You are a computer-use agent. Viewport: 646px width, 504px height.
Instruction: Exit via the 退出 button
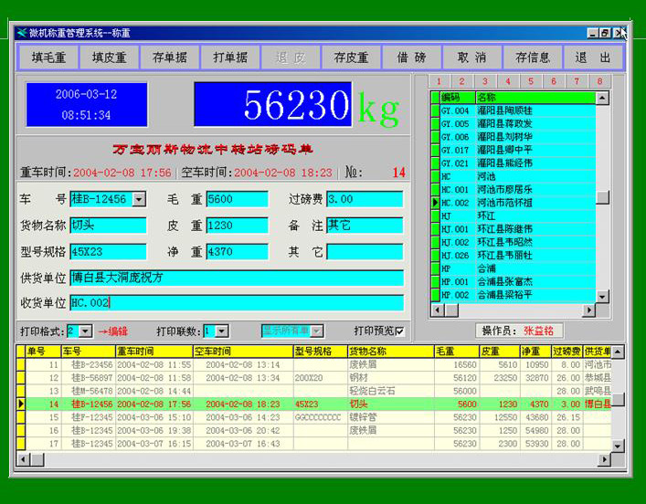(x=592, y=58)
